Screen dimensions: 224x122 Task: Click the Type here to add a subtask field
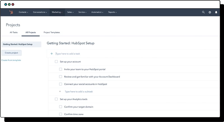point(79,91)
